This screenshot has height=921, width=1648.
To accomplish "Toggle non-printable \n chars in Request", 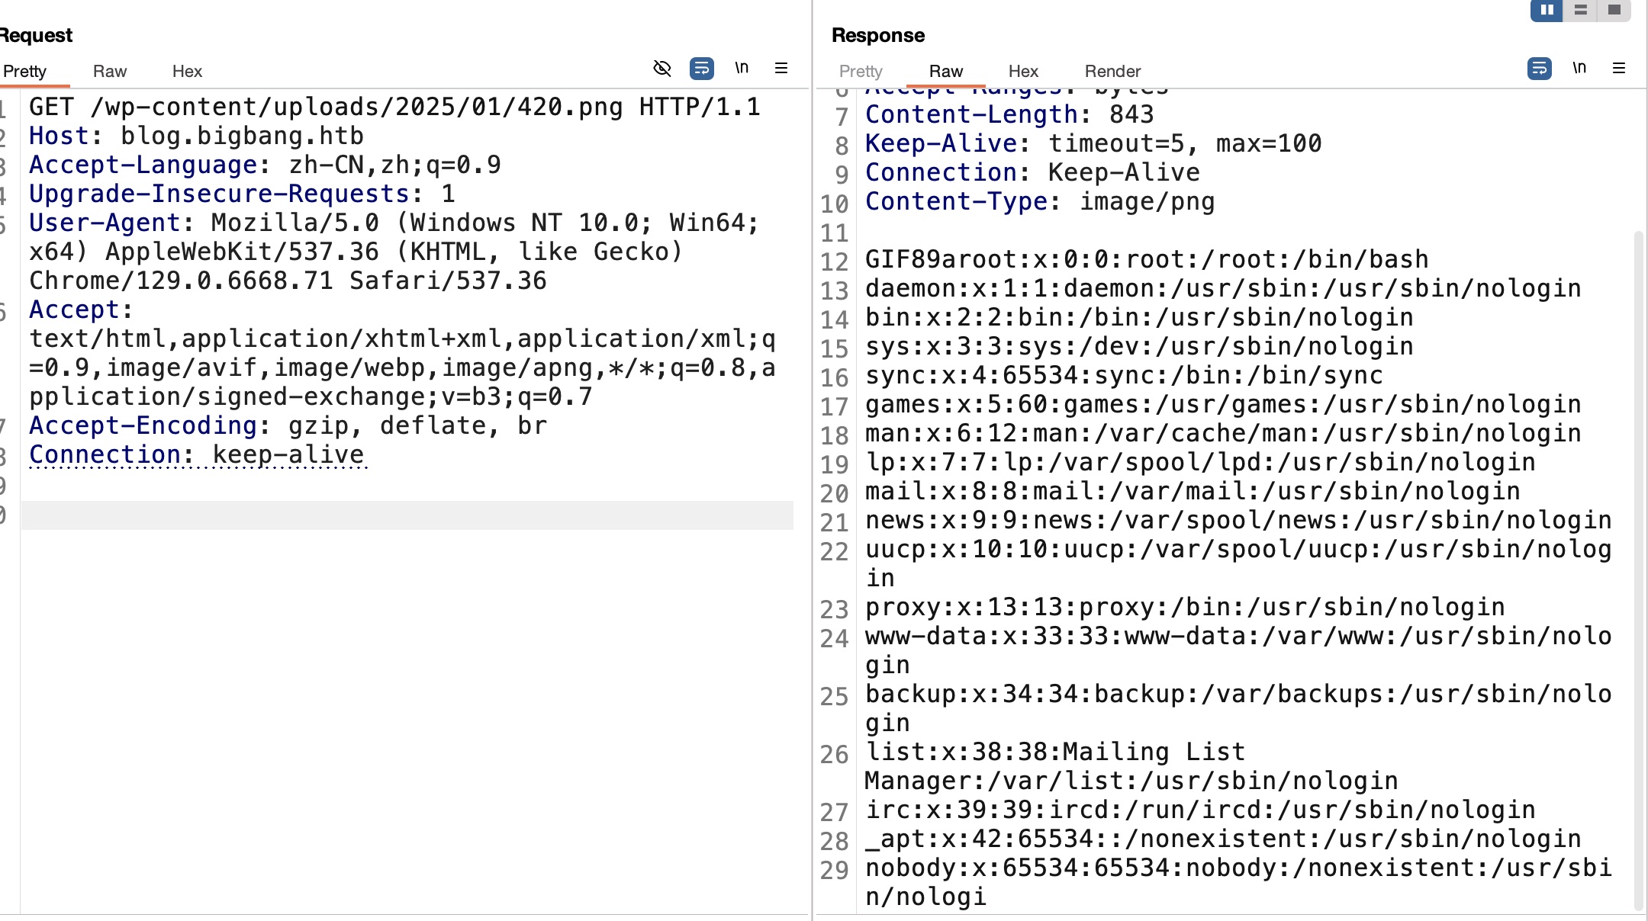I will tap(742, 68).
